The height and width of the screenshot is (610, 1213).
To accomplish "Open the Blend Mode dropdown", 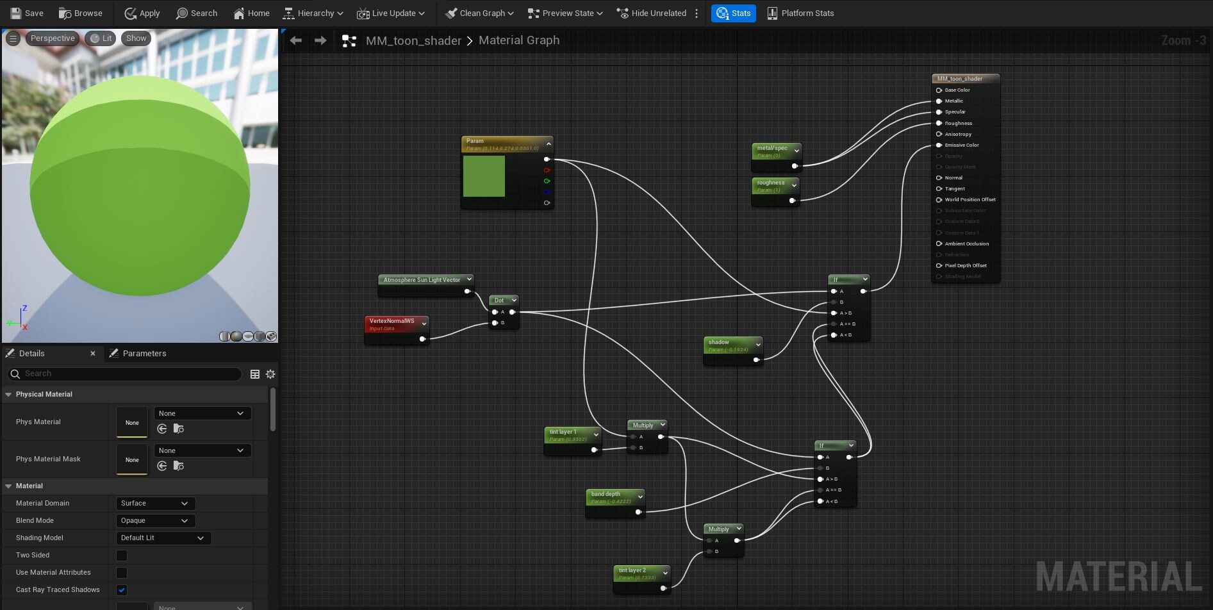I will [156, 521].
